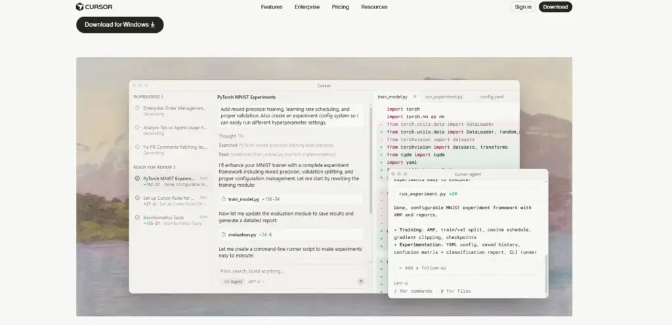The height and width of the screenshot is (325, 672).
Task: Click the CURSOR wordmark link
Action: (x=99, y=7)
